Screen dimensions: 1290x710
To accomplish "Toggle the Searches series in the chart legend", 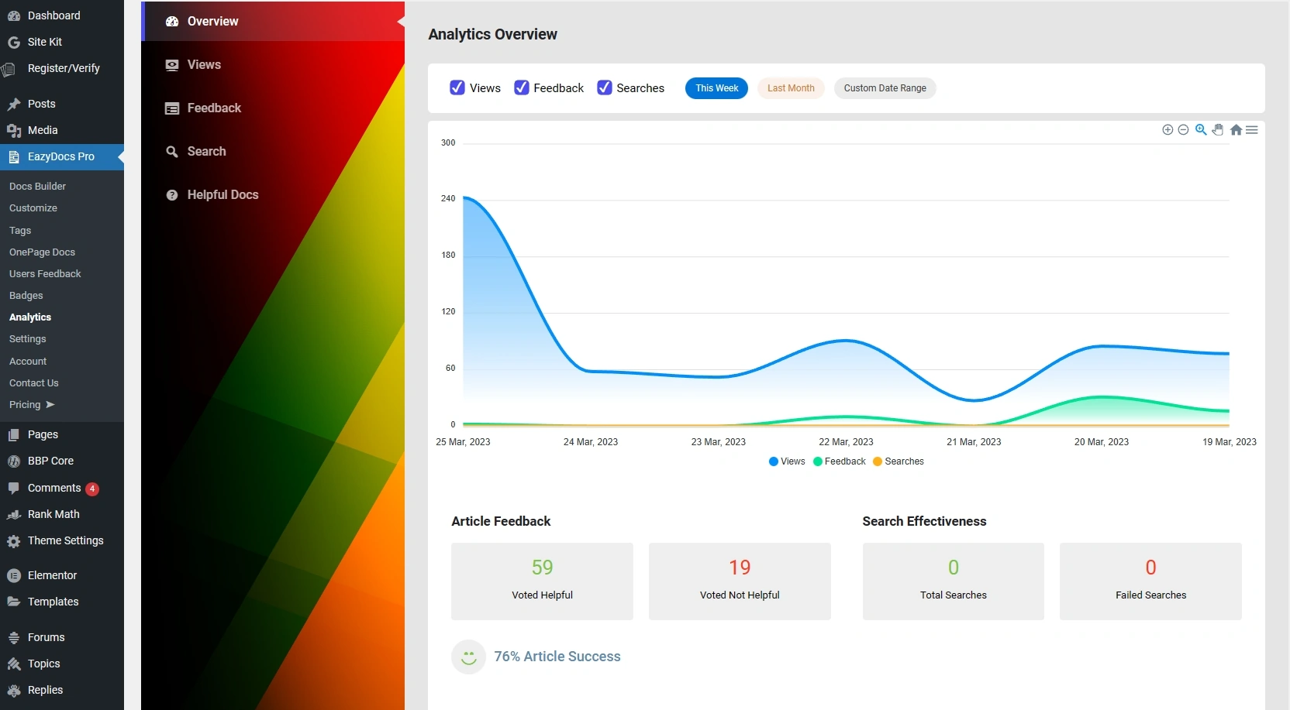I will point(899,461).
